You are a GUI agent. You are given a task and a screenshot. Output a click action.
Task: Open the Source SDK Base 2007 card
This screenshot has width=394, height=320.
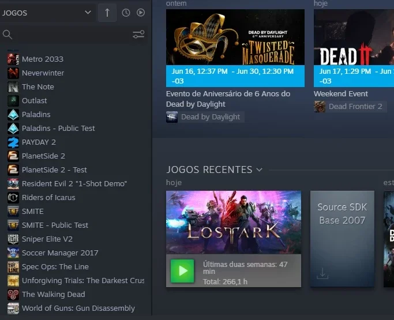(x=342, y=239)
